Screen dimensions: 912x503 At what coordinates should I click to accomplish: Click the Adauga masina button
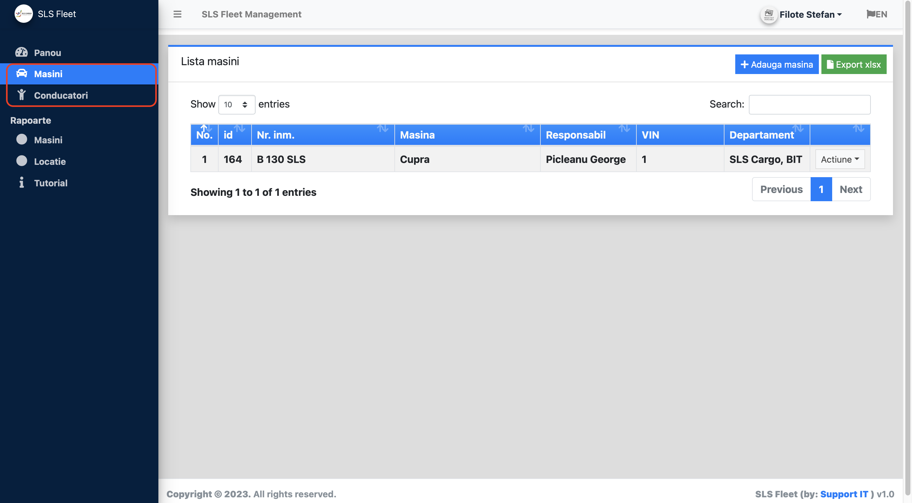776,64
